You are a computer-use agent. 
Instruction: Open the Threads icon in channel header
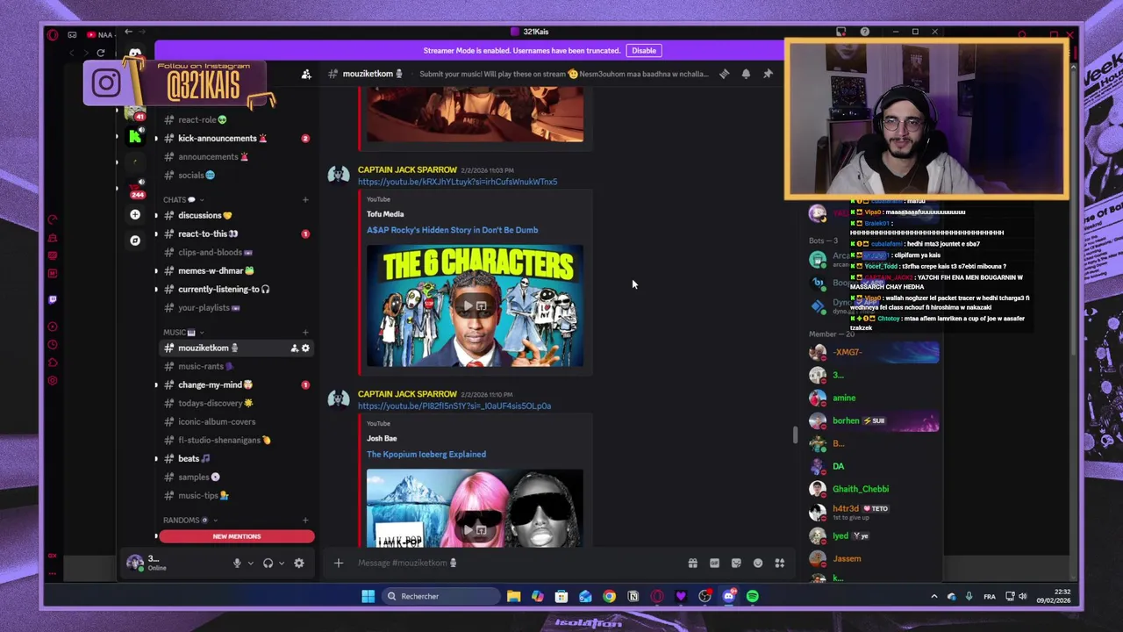click(x=724, y=75)
